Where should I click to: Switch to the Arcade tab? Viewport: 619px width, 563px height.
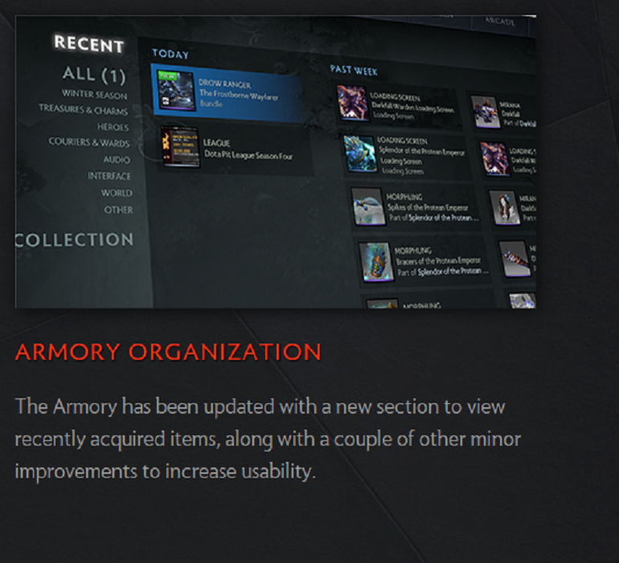pyautogui.click(x=500, y=21)
